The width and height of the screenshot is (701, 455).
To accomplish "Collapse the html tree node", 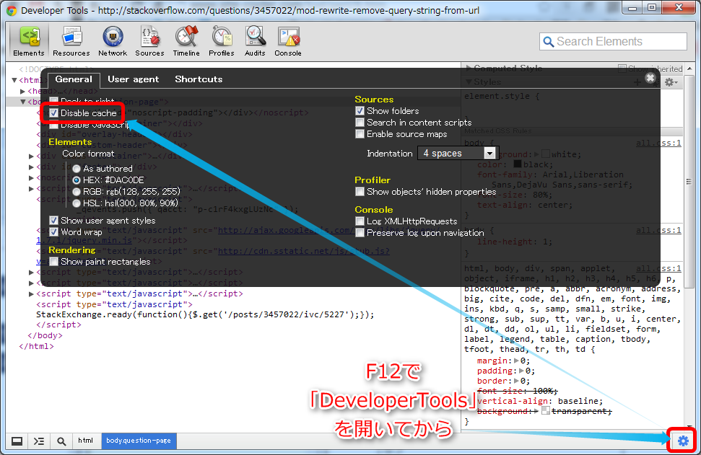I will 14,80.
